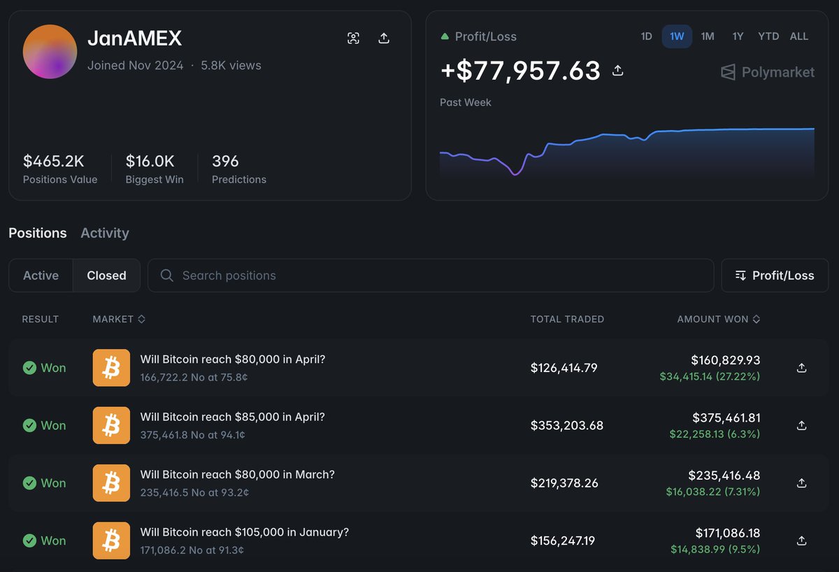Click the gain $16,038.22 (7.31%)
839x572 pixels.
point(713,492)
